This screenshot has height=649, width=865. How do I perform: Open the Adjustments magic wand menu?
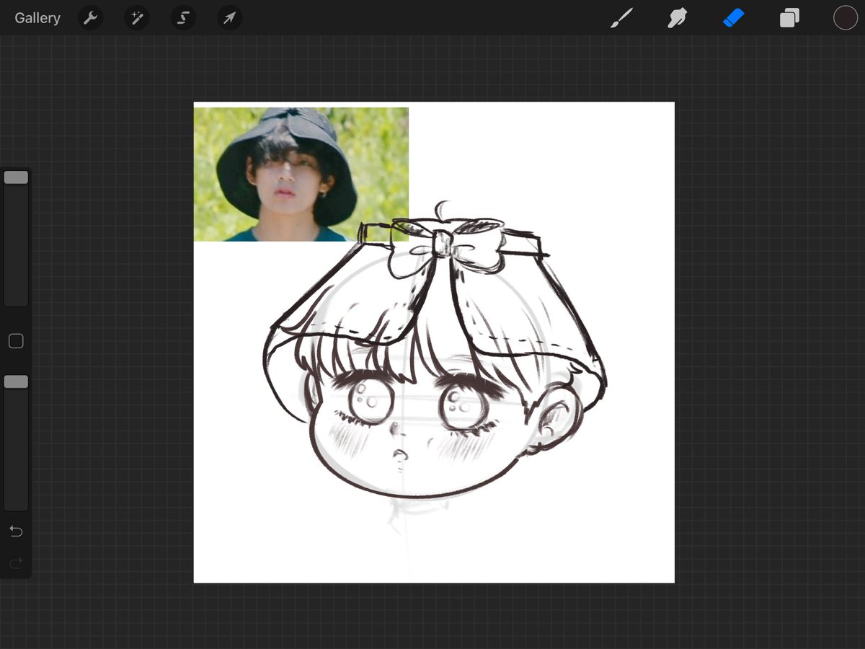pos(136,18)
